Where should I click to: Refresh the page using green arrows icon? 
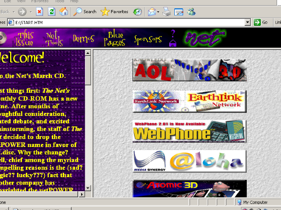[52, 12]
